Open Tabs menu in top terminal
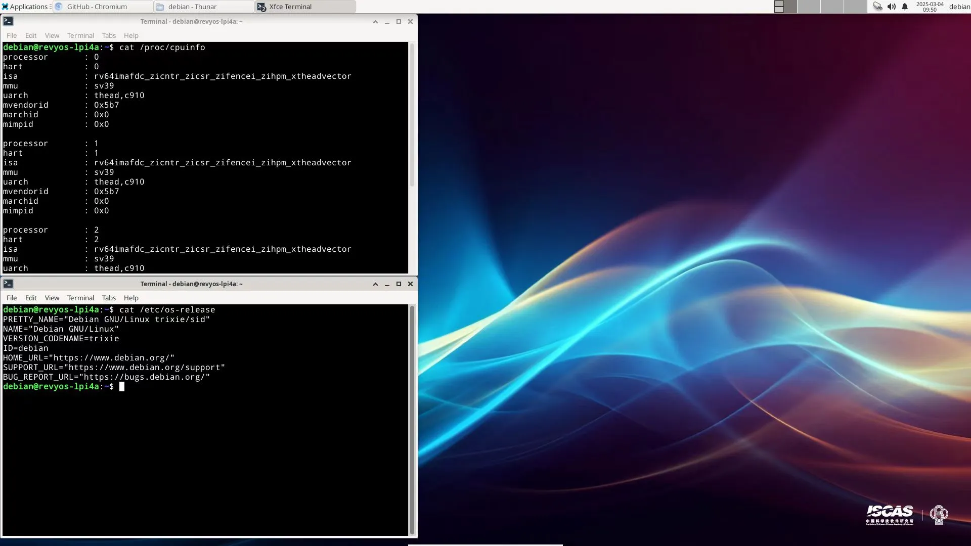The height and width of the screenshot is (546, 971). tap(109, 35)
